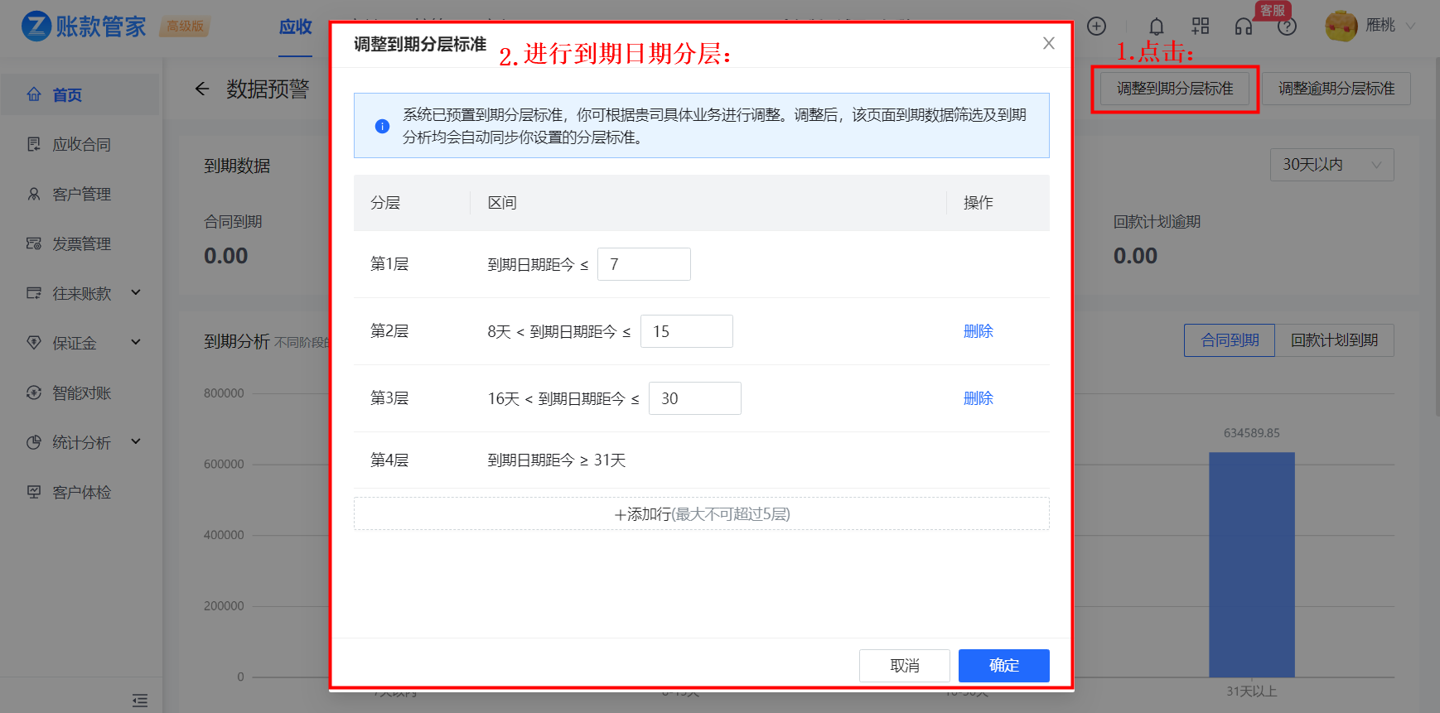Focus the 第3层 days input showing 30
The width and height of the screenshot is (1440, 713).
(x=694, y=398)
